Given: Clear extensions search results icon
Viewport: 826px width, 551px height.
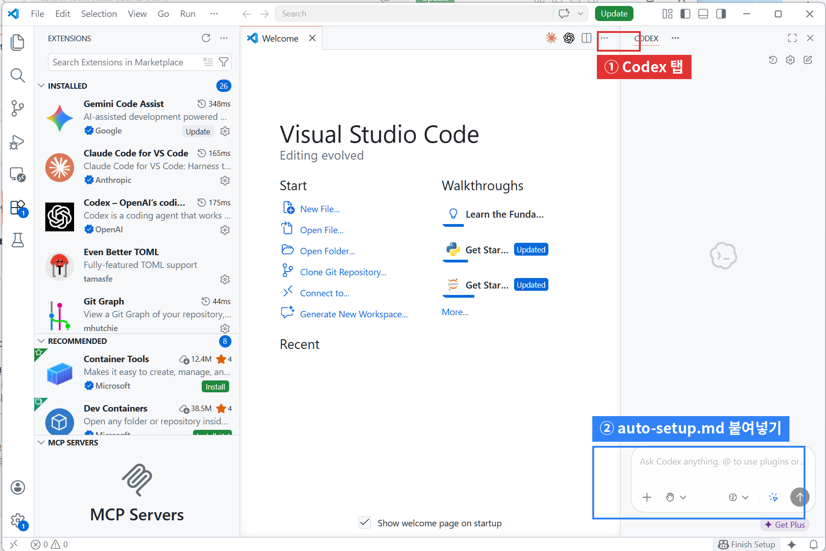Looking at the screenshot, I should point(208,62).
